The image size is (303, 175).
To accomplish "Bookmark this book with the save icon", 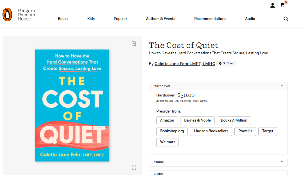I will 134,44.
